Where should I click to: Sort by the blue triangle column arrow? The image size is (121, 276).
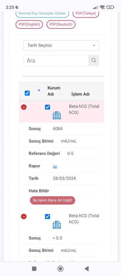[39, 90]
